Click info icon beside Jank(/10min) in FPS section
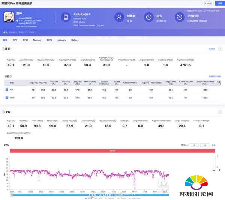This screenshot has height=200, width=225. click(x=94, y=121)
